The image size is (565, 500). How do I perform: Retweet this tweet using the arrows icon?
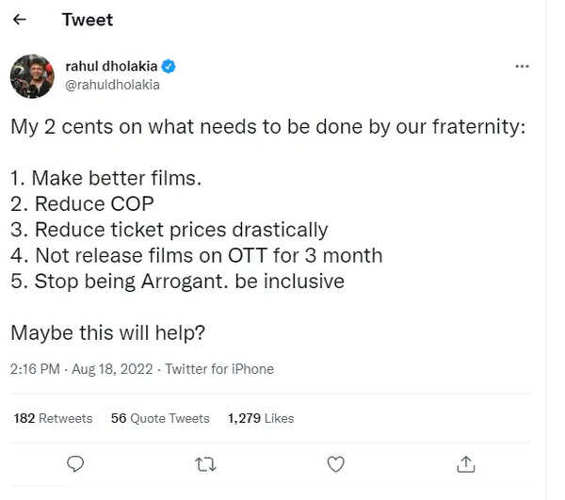205,463
